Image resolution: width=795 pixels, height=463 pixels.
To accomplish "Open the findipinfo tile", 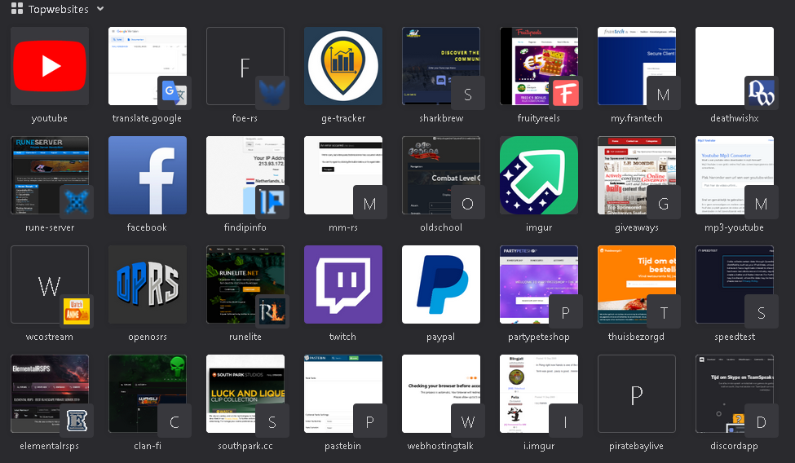I will pyautogui.click(x=245, y=175).
